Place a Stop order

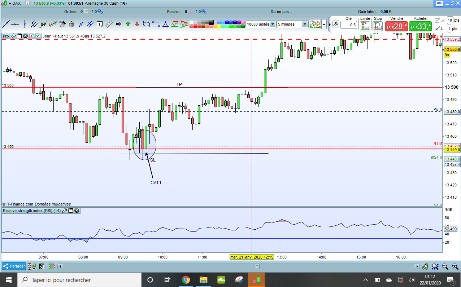378,26
